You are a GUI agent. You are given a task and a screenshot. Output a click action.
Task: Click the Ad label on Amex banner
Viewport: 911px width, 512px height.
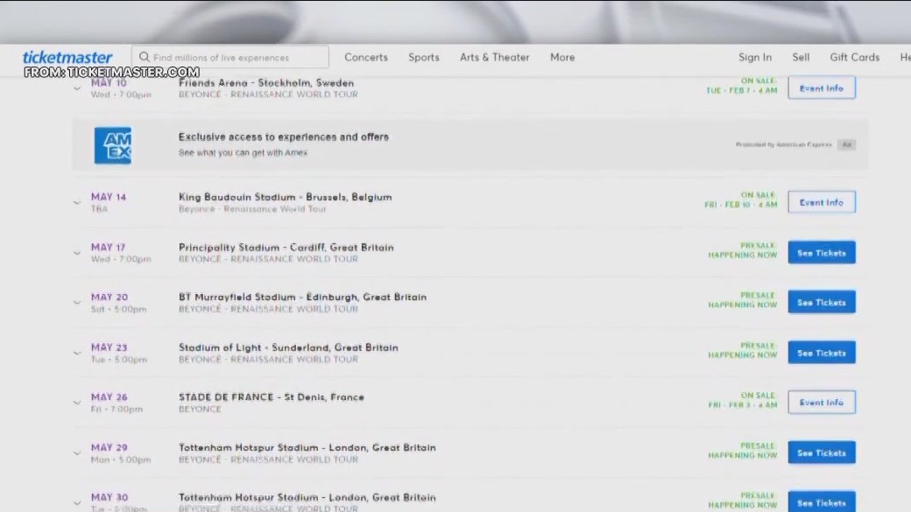(846, 144)
